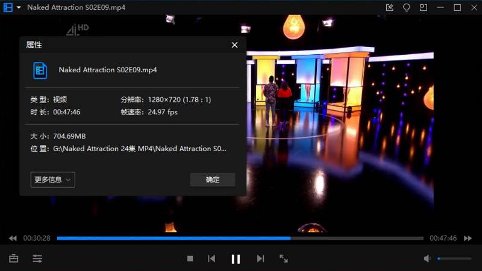Image resolution: width=482 pixels, height=271 pixels.
Task: Click the fast-forward double-arrow icon
Action: pos(469,238)
